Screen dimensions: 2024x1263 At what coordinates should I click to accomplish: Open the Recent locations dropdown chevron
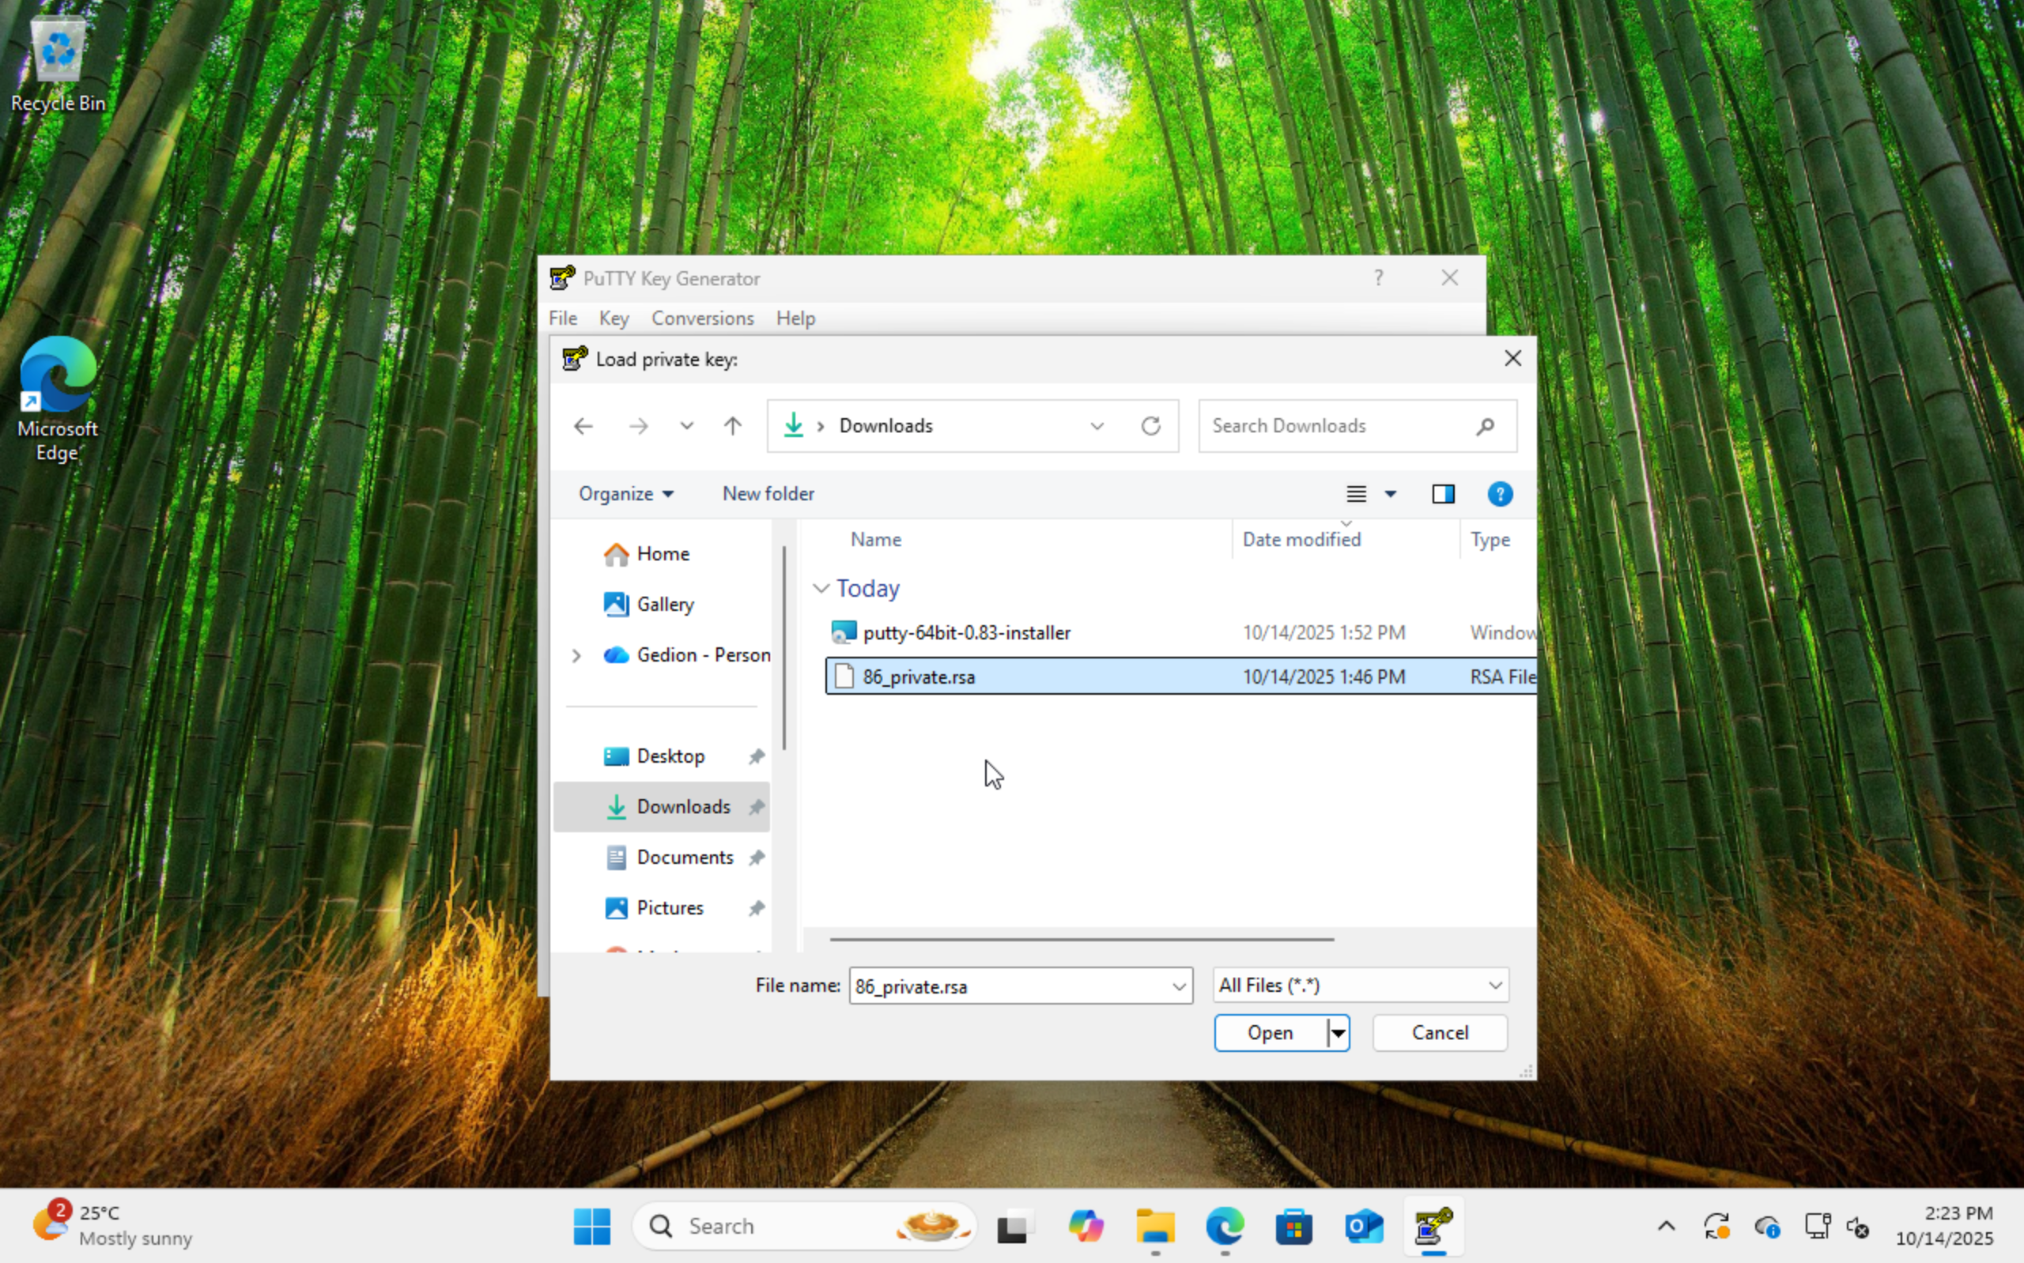point(686,426)
